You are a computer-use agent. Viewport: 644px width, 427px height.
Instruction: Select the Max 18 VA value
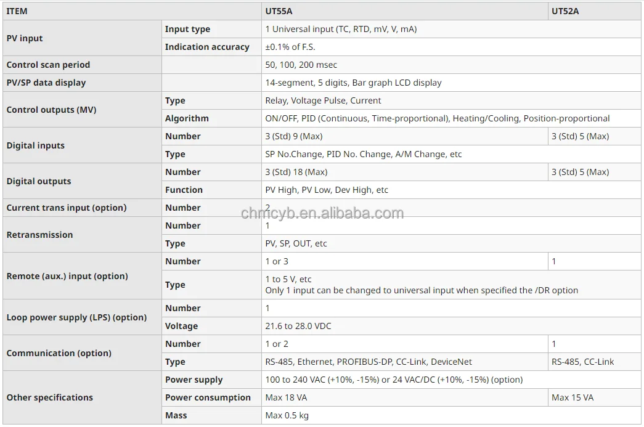(287, 397)
